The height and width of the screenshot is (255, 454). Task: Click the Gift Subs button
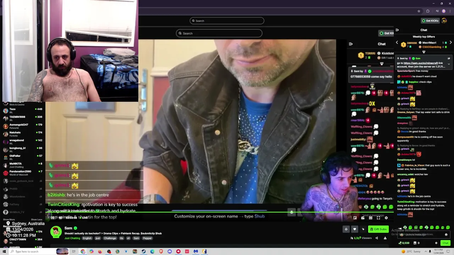378,229
